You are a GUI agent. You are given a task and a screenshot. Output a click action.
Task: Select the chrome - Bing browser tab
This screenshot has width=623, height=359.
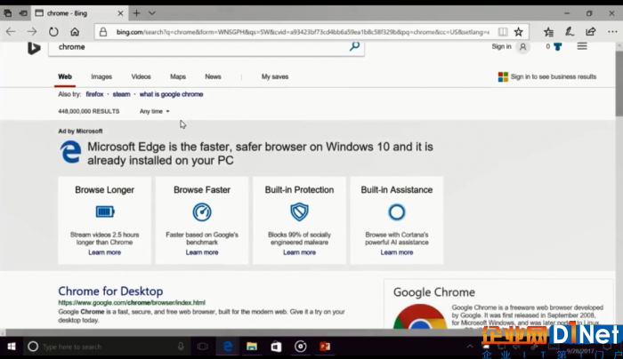(x=78, y=13)
